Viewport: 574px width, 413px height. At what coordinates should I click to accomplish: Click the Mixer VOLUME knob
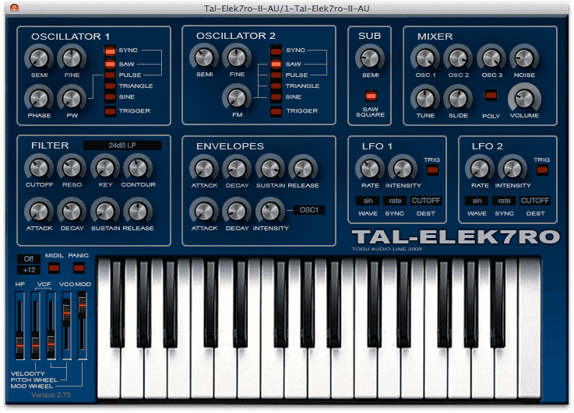click(x=524, y=98)
